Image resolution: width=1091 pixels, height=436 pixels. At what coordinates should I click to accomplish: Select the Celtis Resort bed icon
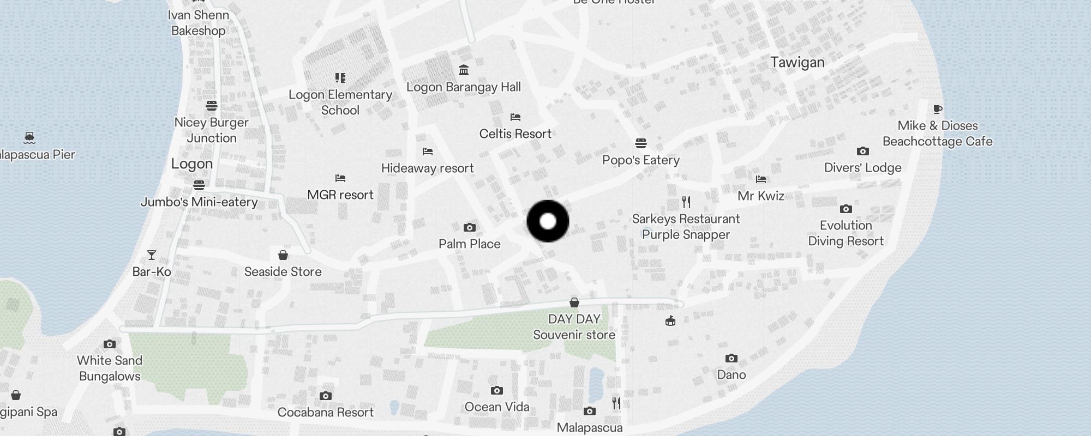(x=515, y=117)
